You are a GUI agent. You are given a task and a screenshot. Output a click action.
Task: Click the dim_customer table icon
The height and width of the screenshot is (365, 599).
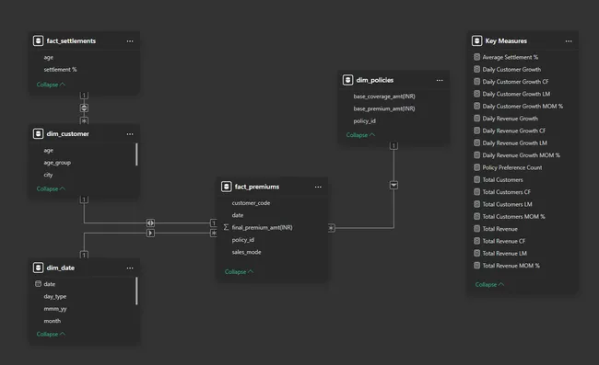point(38,133)
